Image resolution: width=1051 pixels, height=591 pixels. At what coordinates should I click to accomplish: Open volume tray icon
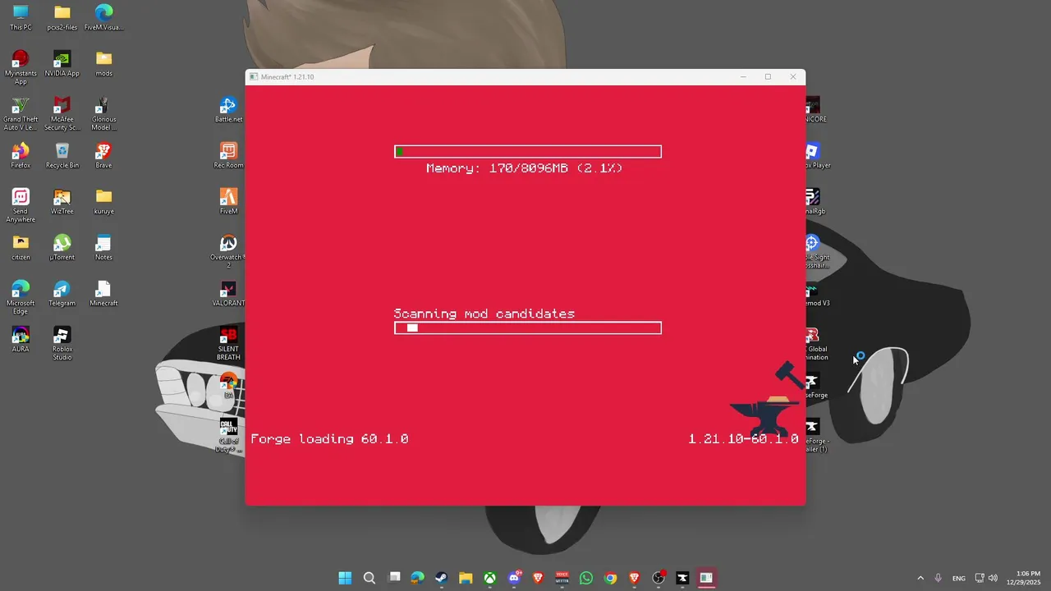pyautogui.click(x=993, y=578)
